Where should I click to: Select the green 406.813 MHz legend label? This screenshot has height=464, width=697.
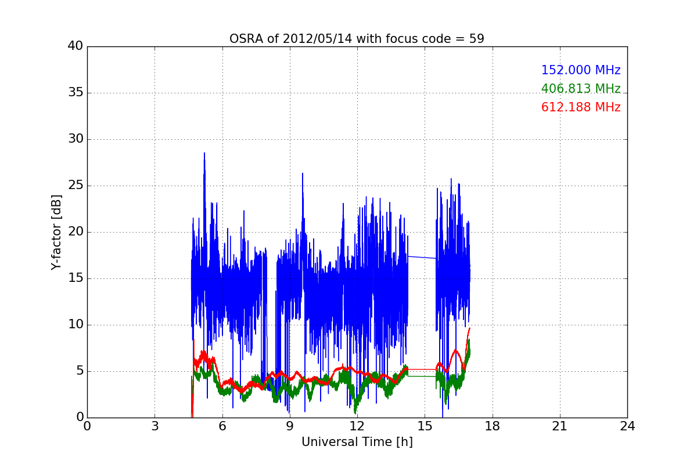point(581,89)
